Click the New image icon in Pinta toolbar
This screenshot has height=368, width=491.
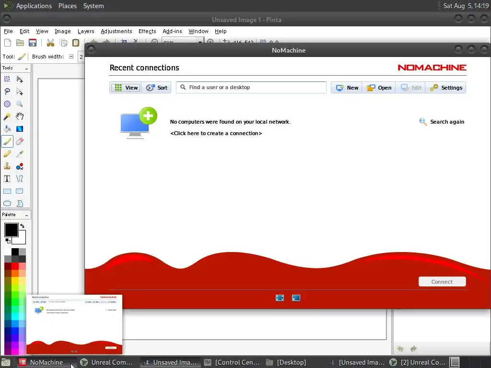(x=8, y=43)
